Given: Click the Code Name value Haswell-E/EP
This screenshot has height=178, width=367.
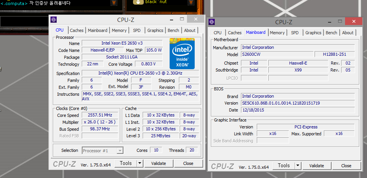Looking at the screenshot, I should pos(103,50).
